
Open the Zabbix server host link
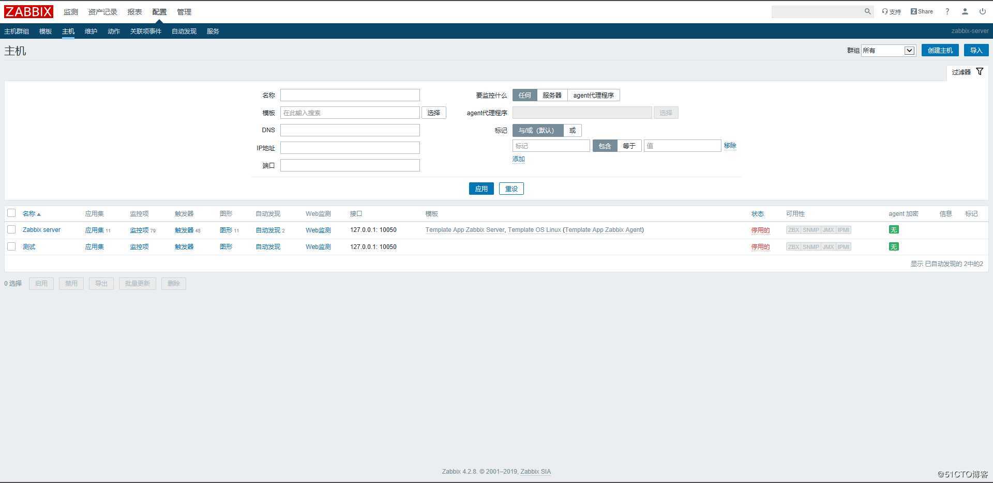[41, 230]
